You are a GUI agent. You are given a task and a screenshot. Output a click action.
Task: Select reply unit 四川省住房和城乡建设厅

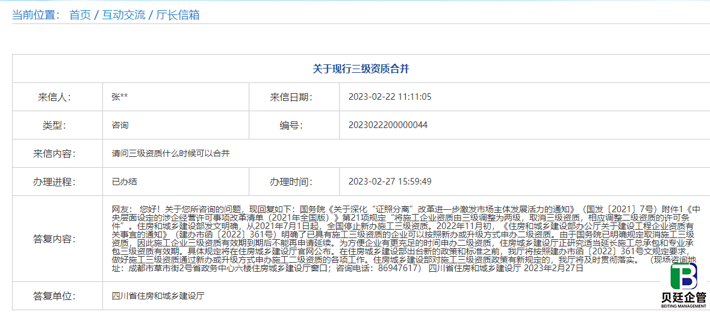(x=158, y=296)
